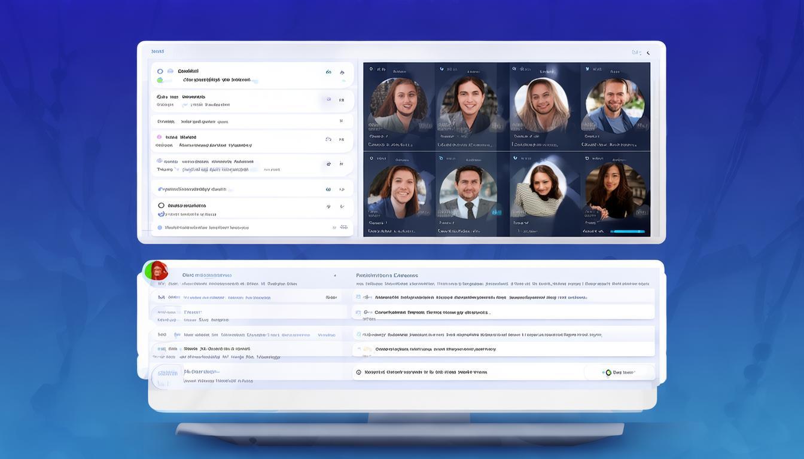Click the calendar icon on the first lower-right list row
This screenshot has width=804, height=459.
tap(358, 296)
